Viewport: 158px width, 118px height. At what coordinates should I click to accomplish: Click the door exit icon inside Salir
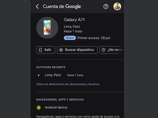41,50
